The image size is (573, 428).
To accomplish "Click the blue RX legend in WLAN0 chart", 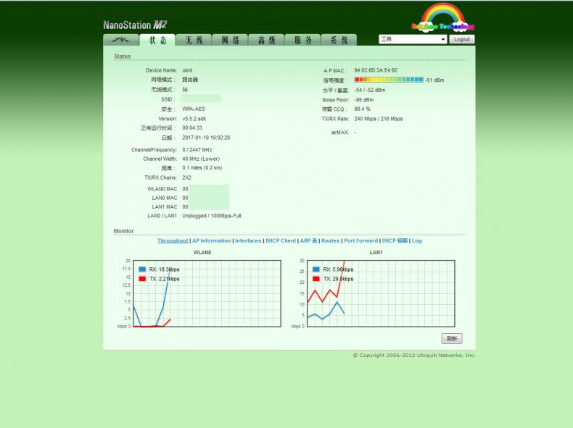I will point(142,269).
